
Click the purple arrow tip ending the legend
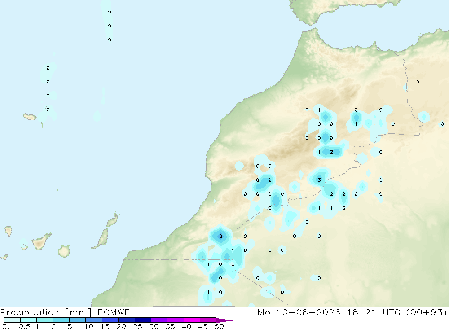pyautogui.click(x=224, y=320)
